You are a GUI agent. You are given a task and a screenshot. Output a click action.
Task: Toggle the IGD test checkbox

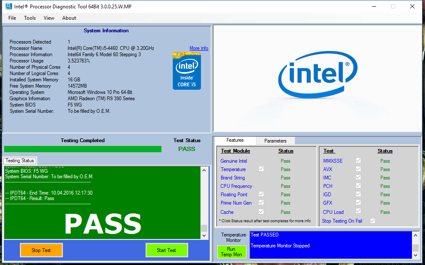358,194
